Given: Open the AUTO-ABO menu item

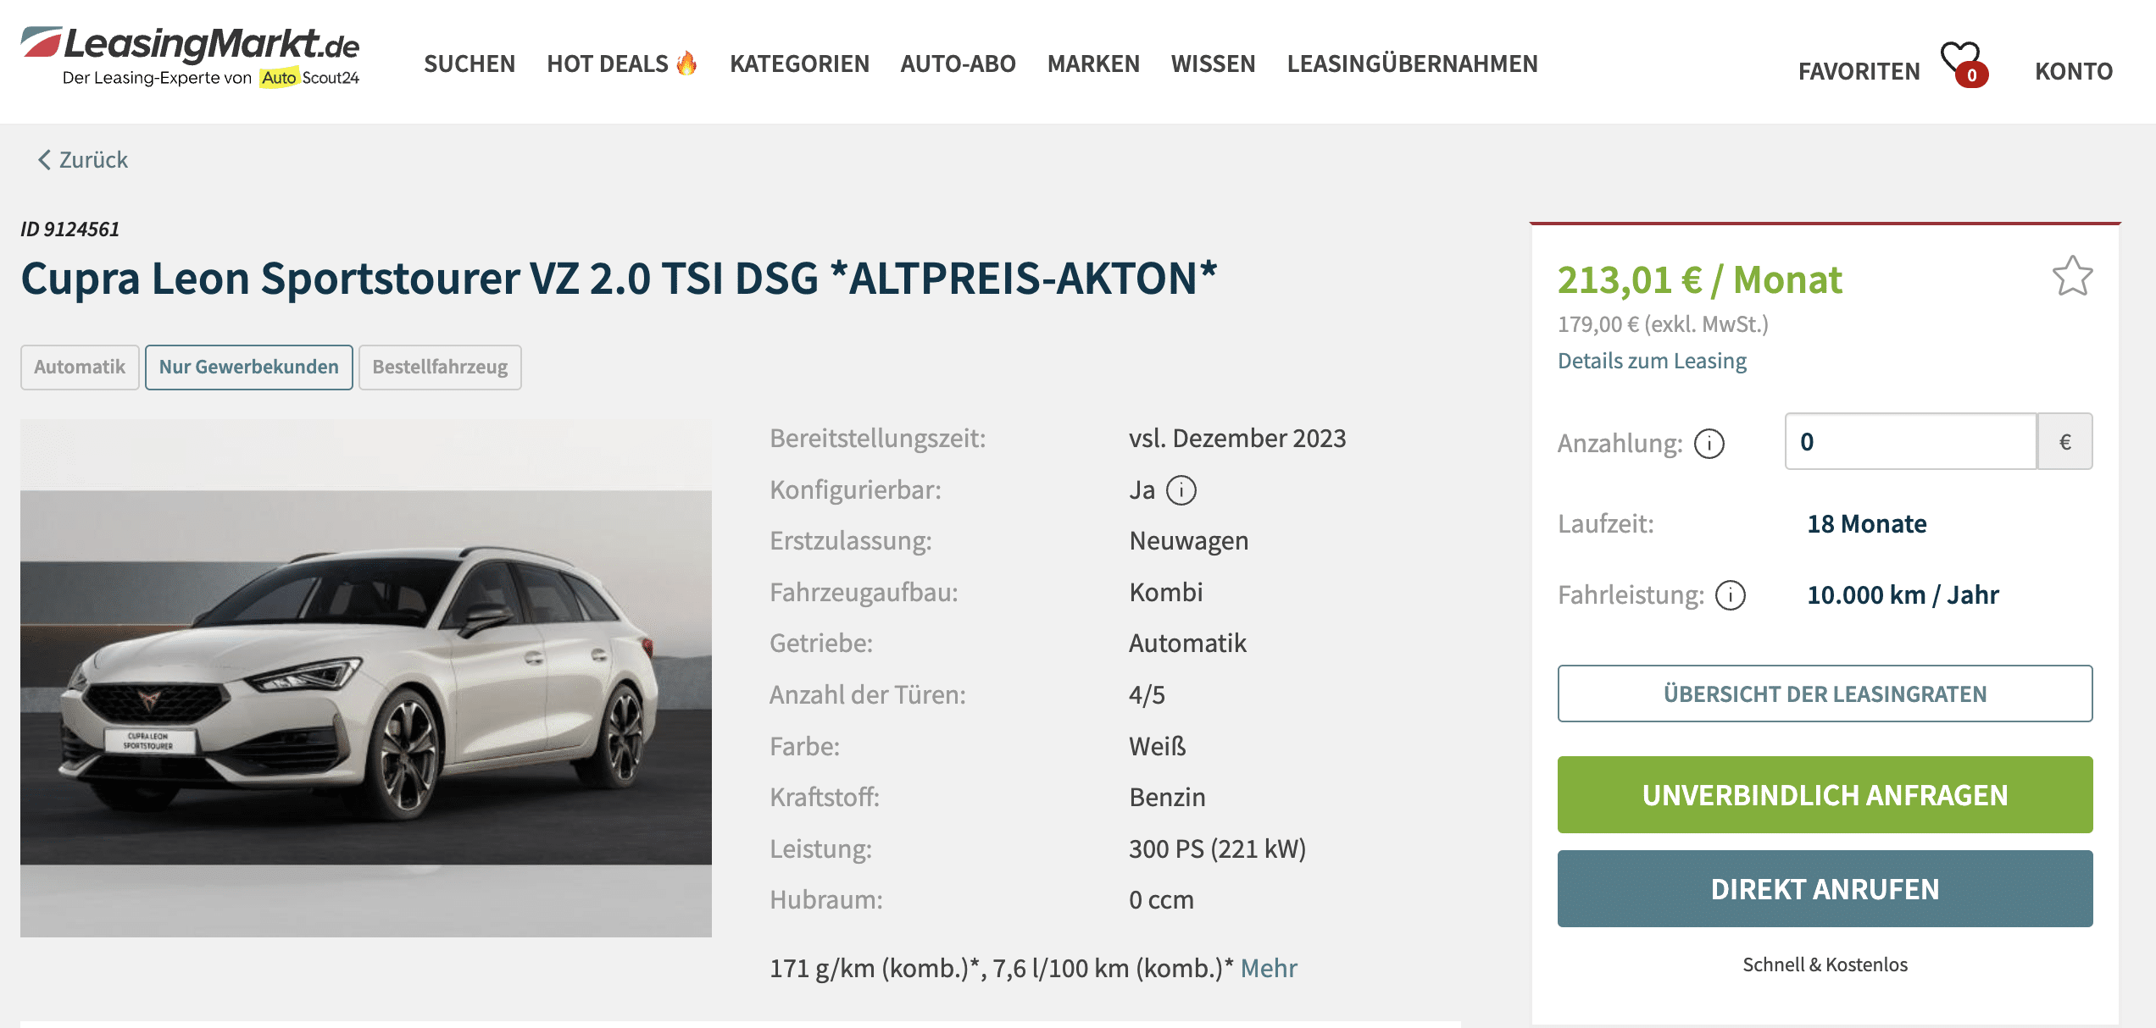Looking at the screenshot, I should click(958, 64).
